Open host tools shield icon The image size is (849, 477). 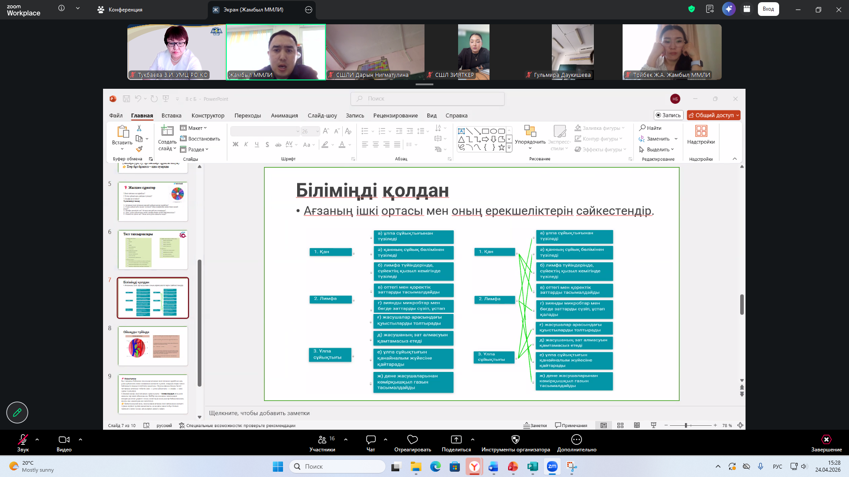point(515,439)
